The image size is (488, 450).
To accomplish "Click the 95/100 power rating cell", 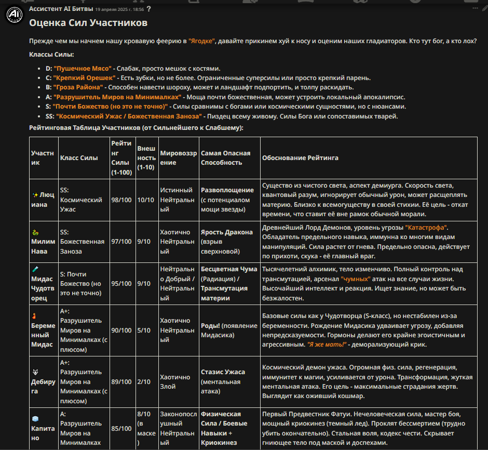I will click(x=123, y=284).
